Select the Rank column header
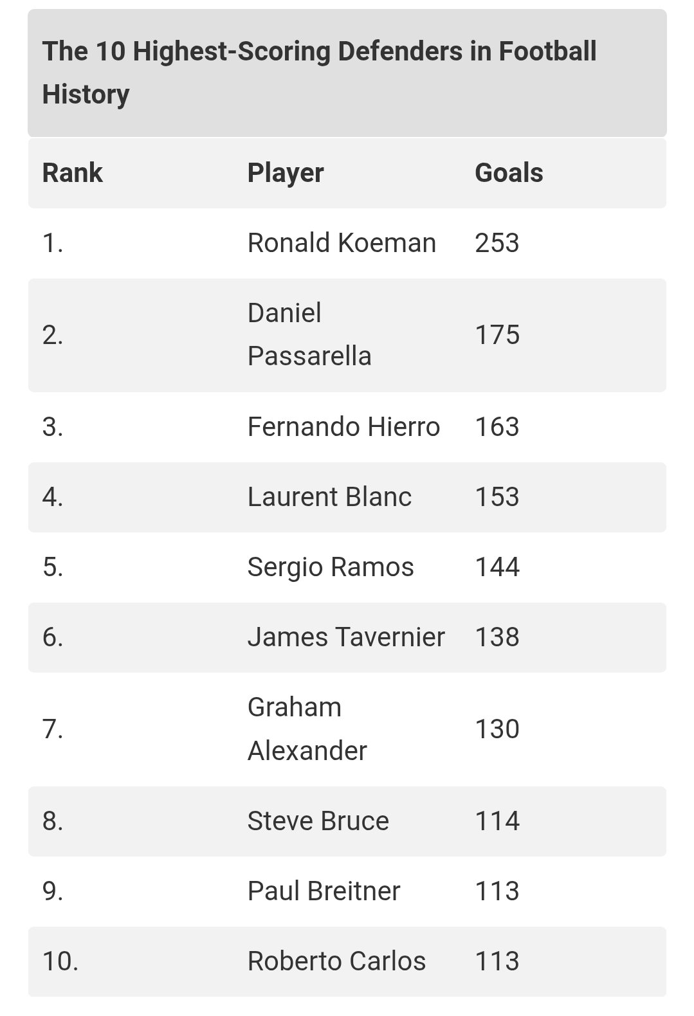The image size is (694, 1016). [x=73, y=173]
